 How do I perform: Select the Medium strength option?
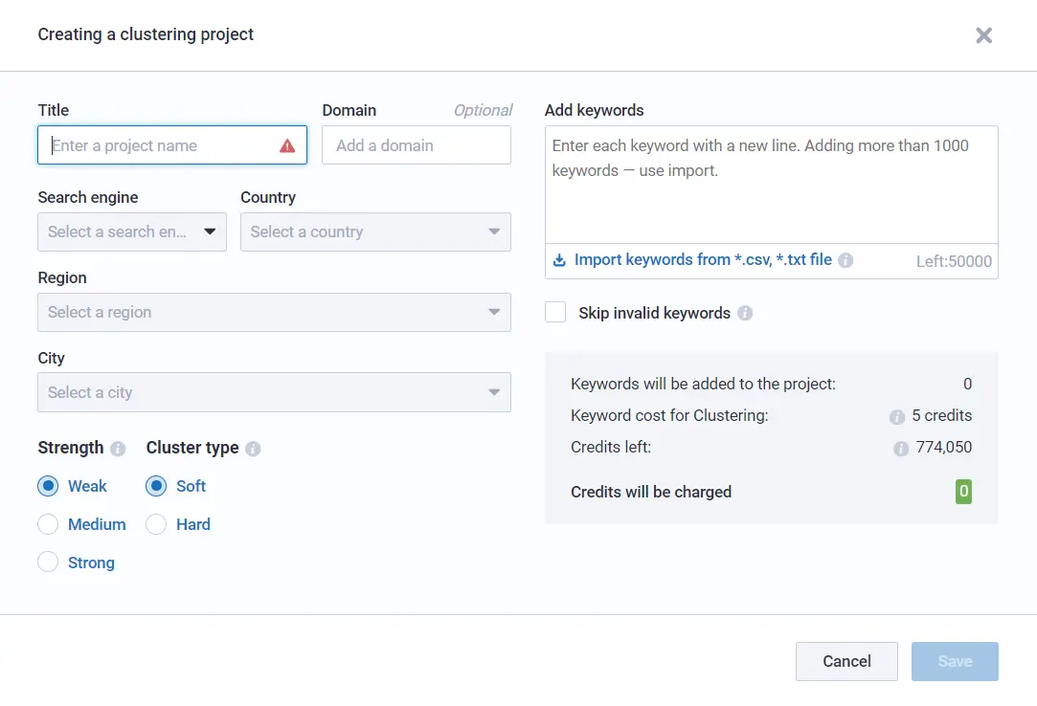click(x=48, y=524)
